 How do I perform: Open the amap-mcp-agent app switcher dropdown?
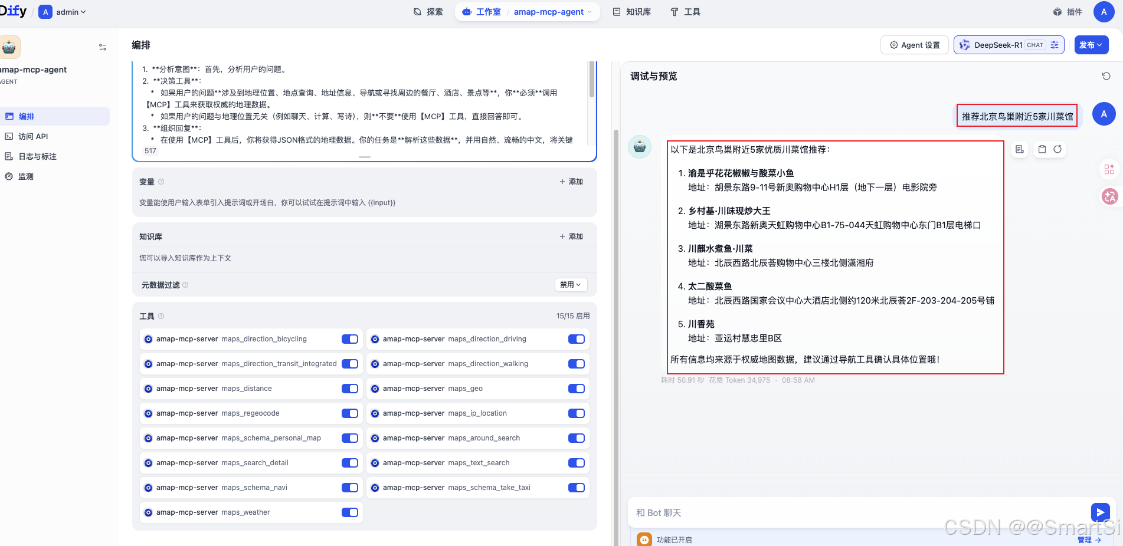coord(551,11)
